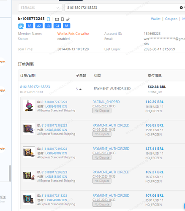Click the 109.27 BRL amount
Screen dimensions: 185x211
(155, 172)
